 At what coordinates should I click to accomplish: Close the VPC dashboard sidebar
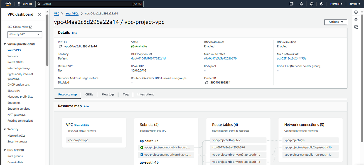(x=39, y=14)
